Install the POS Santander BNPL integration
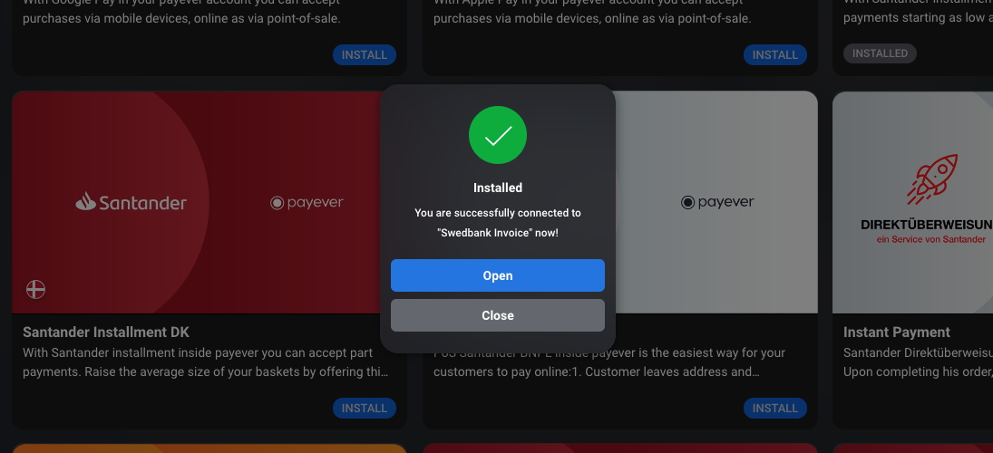The image size is (993, 453). pyautogui.click(x=775, y=408)
